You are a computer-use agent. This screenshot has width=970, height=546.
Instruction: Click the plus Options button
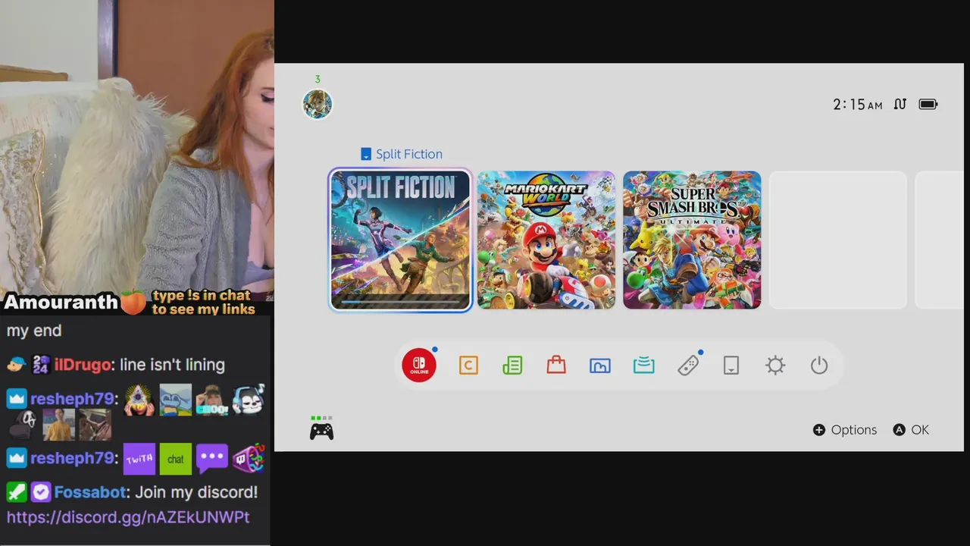[x=845, y=430]
